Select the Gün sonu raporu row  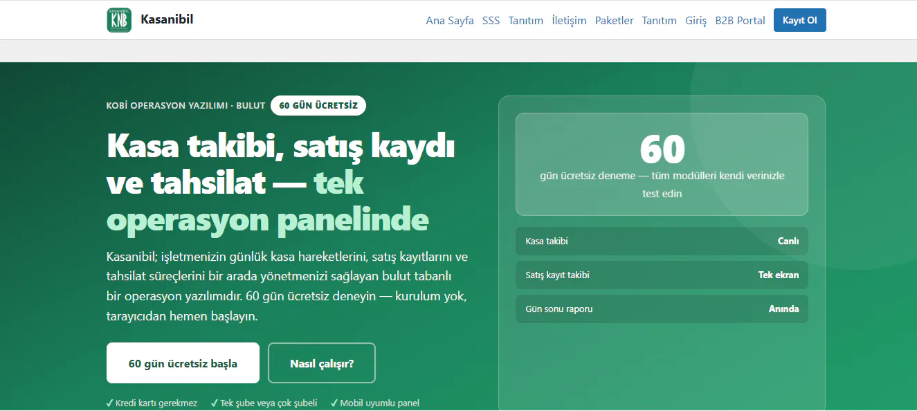click(x=662, y=309)
